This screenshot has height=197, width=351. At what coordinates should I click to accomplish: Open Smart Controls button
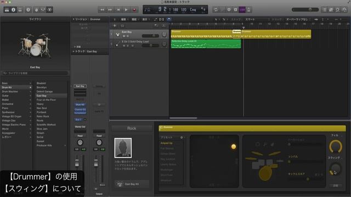[36, 10]
